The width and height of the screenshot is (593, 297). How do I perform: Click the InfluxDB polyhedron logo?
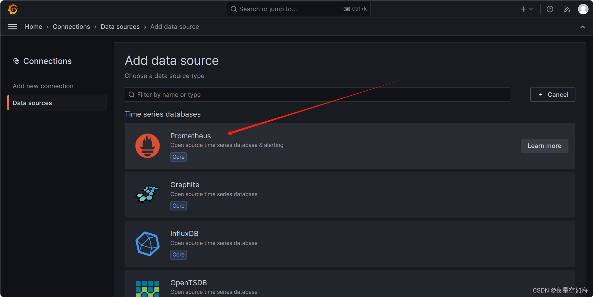click(x=147, y=244)
